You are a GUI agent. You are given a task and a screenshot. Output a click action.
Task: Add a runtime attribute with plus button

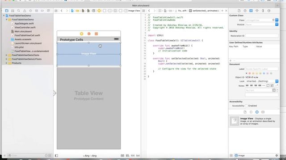click(x=231, y=60)
